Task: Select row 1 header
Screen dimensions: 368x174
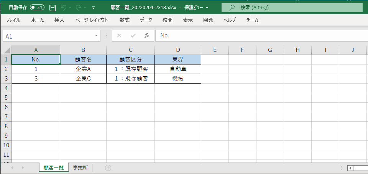Action: [x=6, y=59]
